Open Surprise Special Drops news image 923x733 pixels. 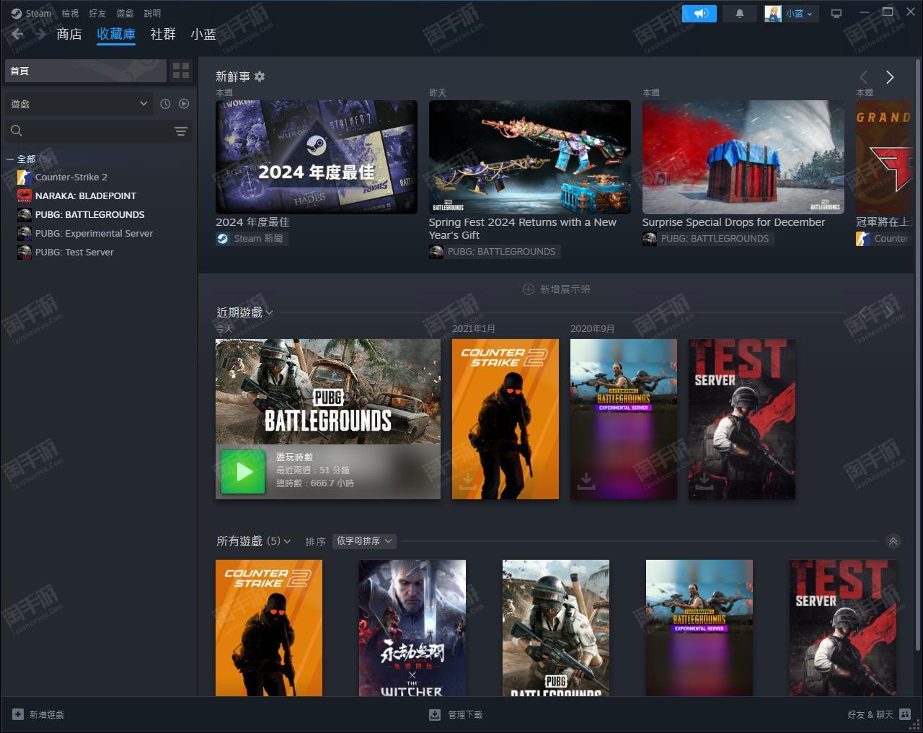[x=743, y=157]
